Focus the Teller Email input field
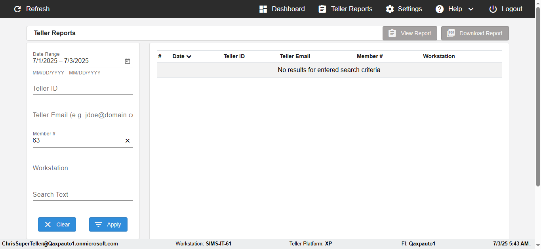 coord(83,115)
